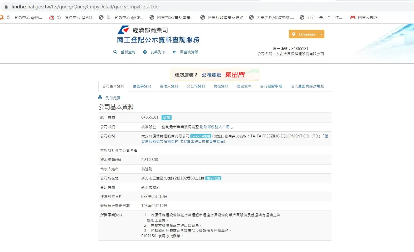Viewport: 414px width, 252px height.
Task: Switch to the 自行揭露事項 tab
Action: tap(271, 86)
